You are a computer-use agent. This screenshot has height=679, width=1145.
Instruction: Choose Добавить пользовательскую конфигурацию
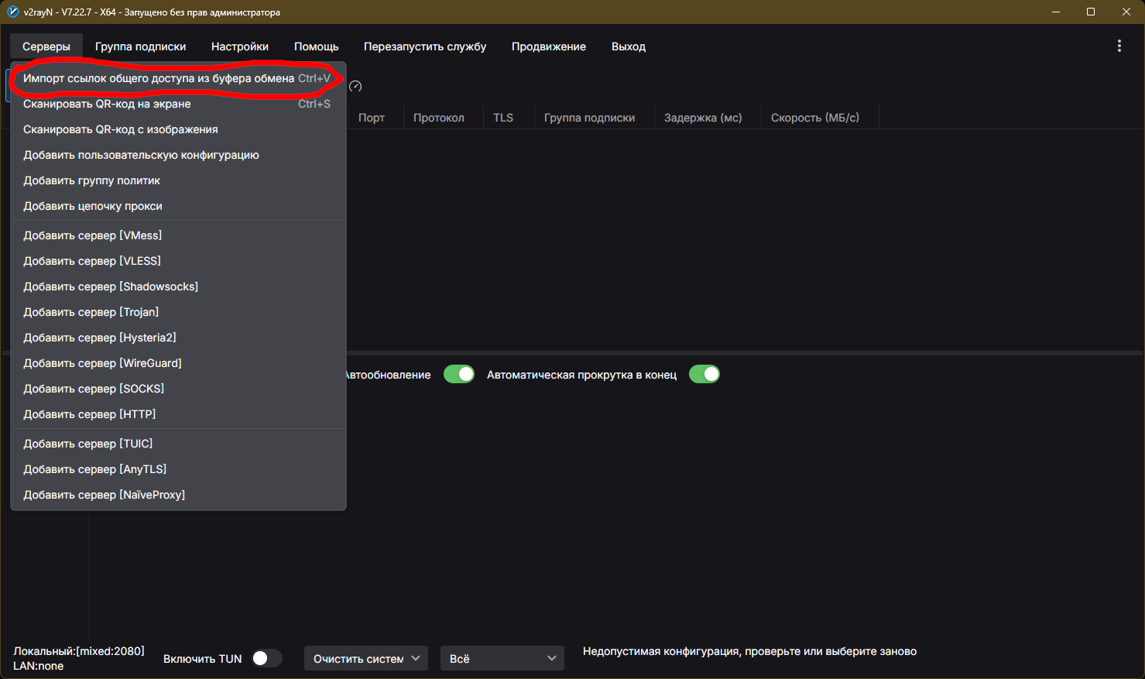[178, 155]
